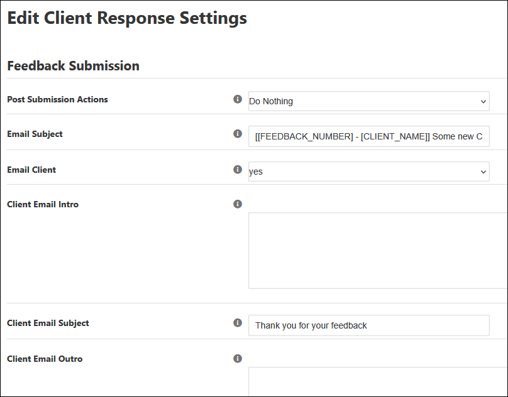Click the 'Post Submission Actions' label

[57, 99]
